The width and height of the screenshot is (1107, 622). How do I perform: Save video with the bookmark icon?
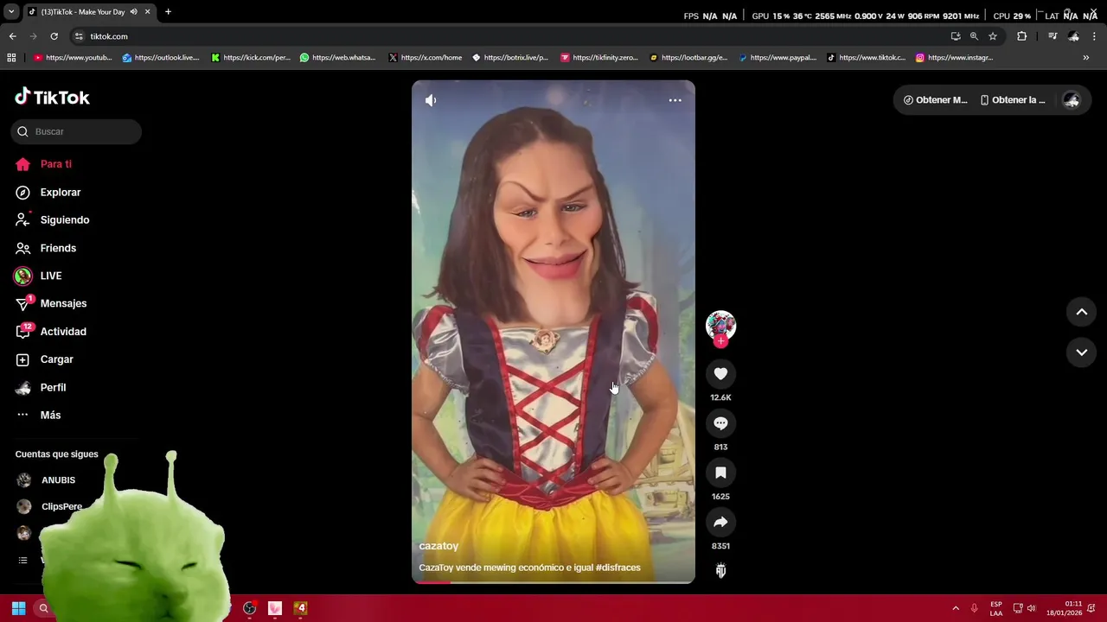(720, 473)
